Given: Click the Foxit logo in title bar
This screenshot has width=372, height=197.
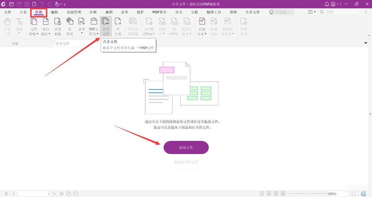Looking at the screenshot, I should click(3, 4).
